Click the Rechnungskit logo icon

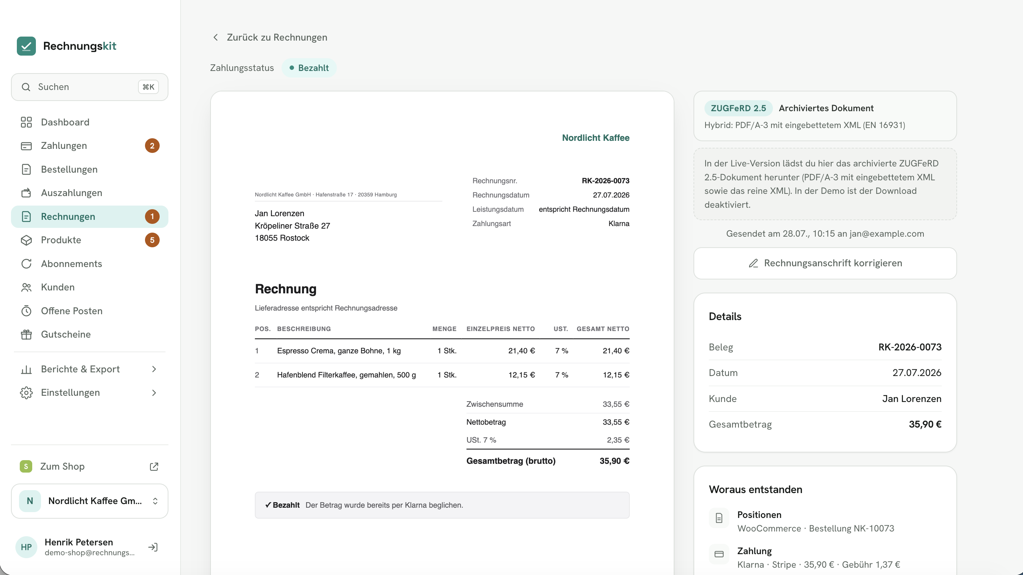click(x=26, y=46)
